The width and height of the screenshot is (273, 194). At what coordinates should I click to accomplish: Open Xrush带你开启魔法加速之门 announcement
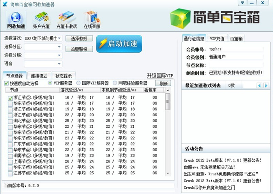pyautogui.click(x=209, y=187)
